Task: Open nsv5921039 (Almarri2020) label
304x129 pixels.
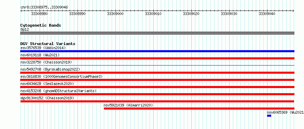Action: [128, 105]
